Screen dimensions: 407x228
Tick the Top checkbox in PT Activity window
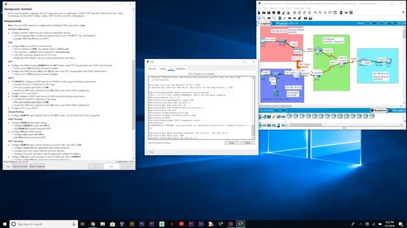pos(4,167)
